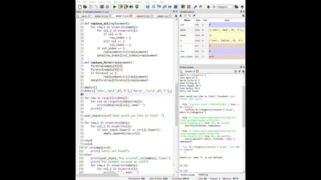Step into function debug icon
Viewport: 321px width, 180px height.
pos(159,7)
